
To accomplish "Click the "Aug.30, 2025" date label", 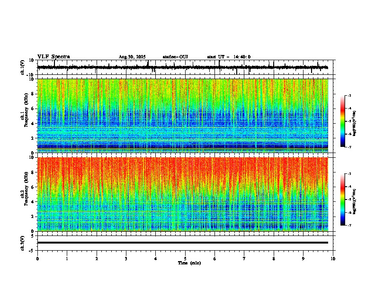I will tap(132, 57).
